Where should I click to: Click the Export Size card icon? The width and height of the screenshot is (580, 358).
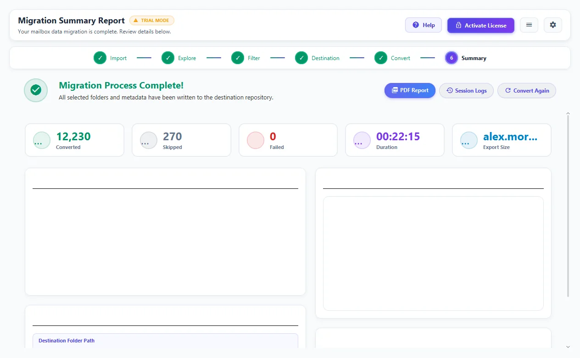(469, 140)
